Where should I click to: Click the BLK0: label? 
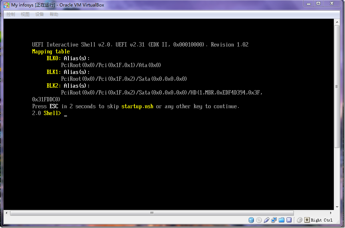(54, 58)
